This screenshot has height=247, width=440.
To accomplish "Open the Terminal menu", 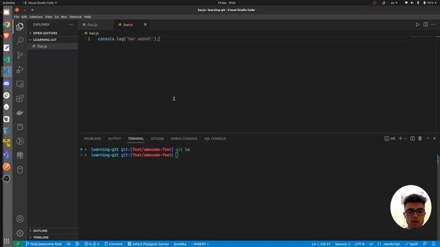I will [76, 16].
